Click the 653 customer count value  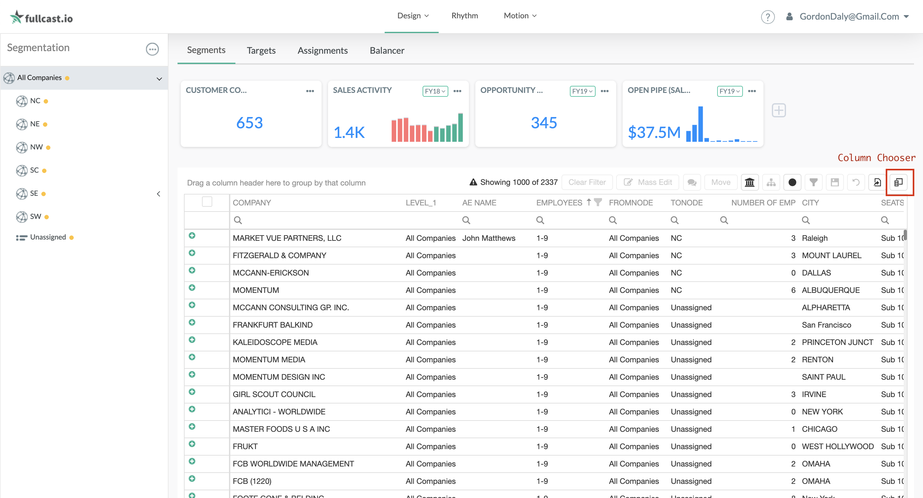coord(249,123)
